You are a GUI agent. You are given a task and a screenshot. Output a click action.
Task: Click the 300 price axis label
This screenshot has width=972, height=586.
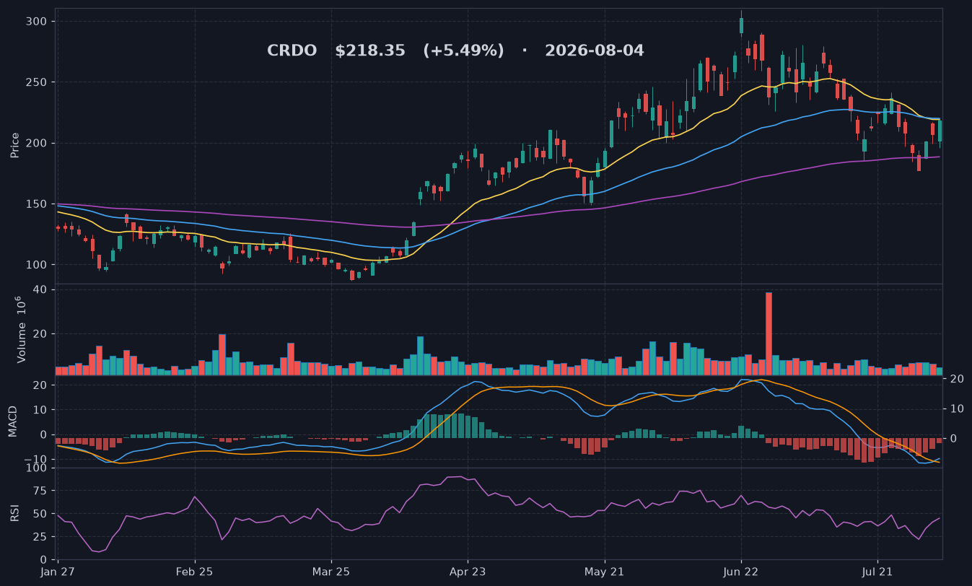click(x=37, y=22)
